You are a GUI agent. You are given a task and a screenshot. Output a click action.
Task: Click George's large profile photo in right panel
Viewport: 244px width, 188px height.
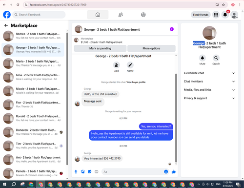point(209,33)
